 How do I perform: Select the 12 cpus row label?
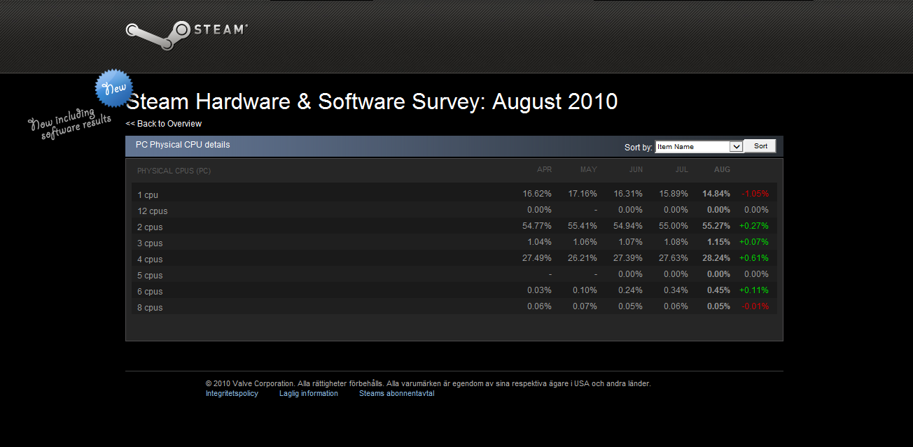152,211
